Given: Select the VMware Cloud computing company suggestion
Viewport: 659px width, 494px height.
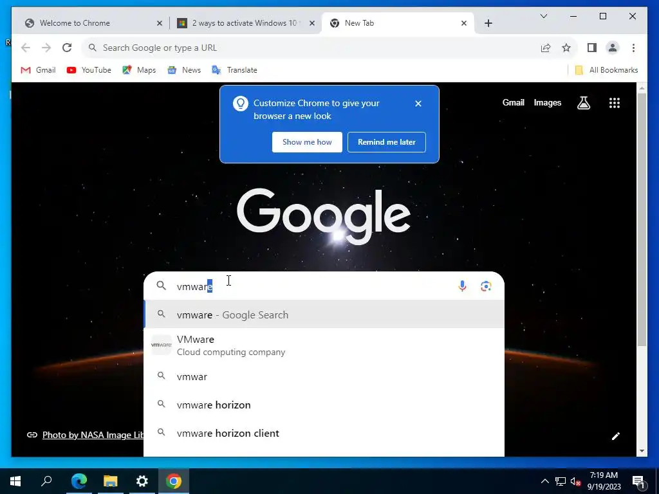Looking at the screenshot, I should [x=324, y=345].
